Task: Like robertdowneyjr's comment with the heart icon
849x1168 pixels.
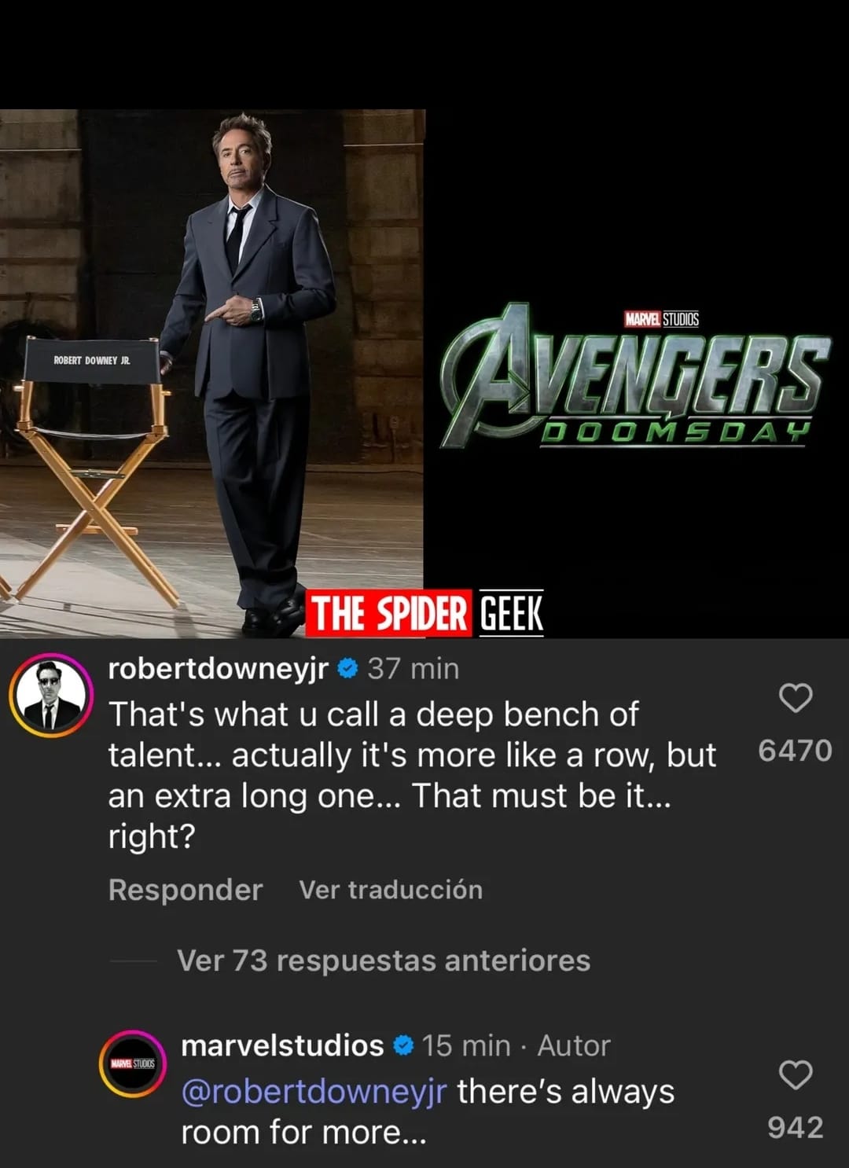Action: pyautogui.click(x=795, y=698)
